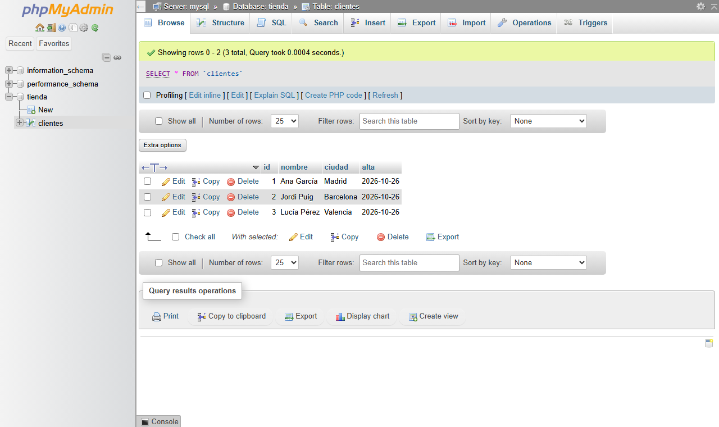Go to the Insert tab
Screen dimensions: 719x427
(367, 23)
